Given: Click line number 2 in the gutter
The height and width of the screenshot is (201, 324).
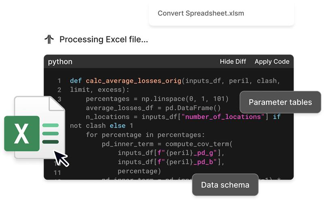Looking at the screenshot, I should [59, 90].
